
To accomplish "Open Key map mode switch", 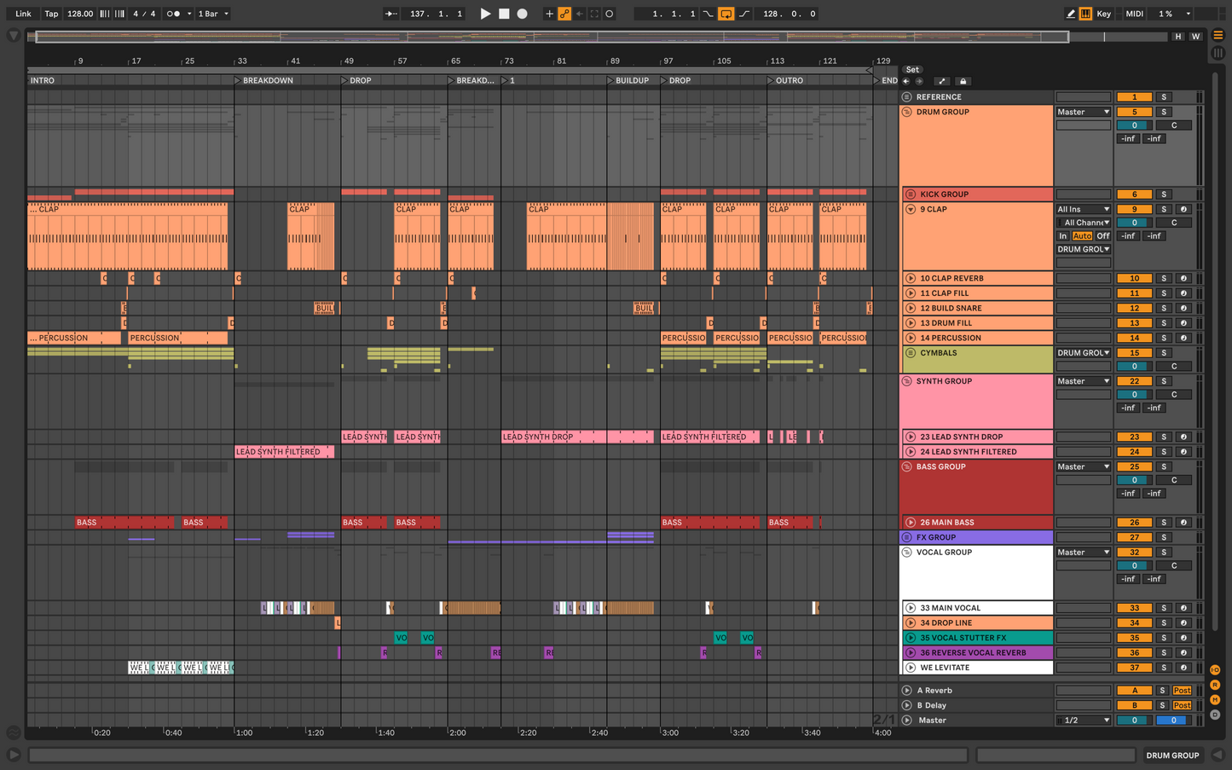I will (1103, 14).
